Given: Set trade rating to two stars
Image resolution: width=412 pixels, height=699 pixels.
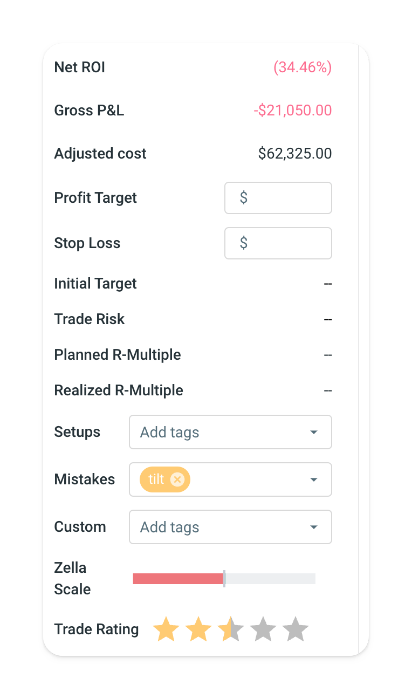Looking at the screenshot, I should (x=198, y=629).
